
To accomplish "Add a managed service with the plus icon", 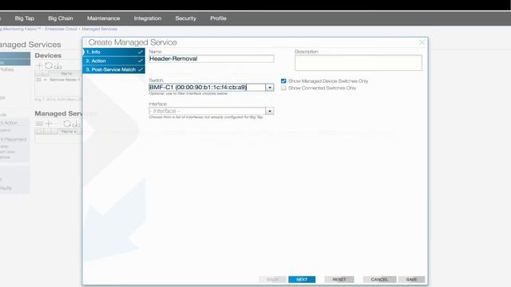I will click(49, 124).
